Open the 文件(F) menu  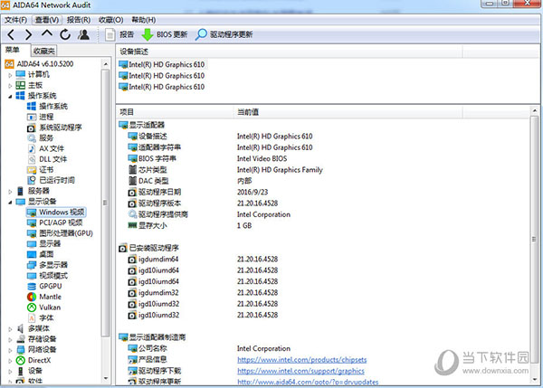coord(15,20)
